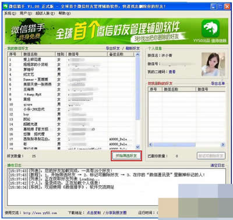
Task: Click the log entry at 15:37:42
Action: (54, 183)
